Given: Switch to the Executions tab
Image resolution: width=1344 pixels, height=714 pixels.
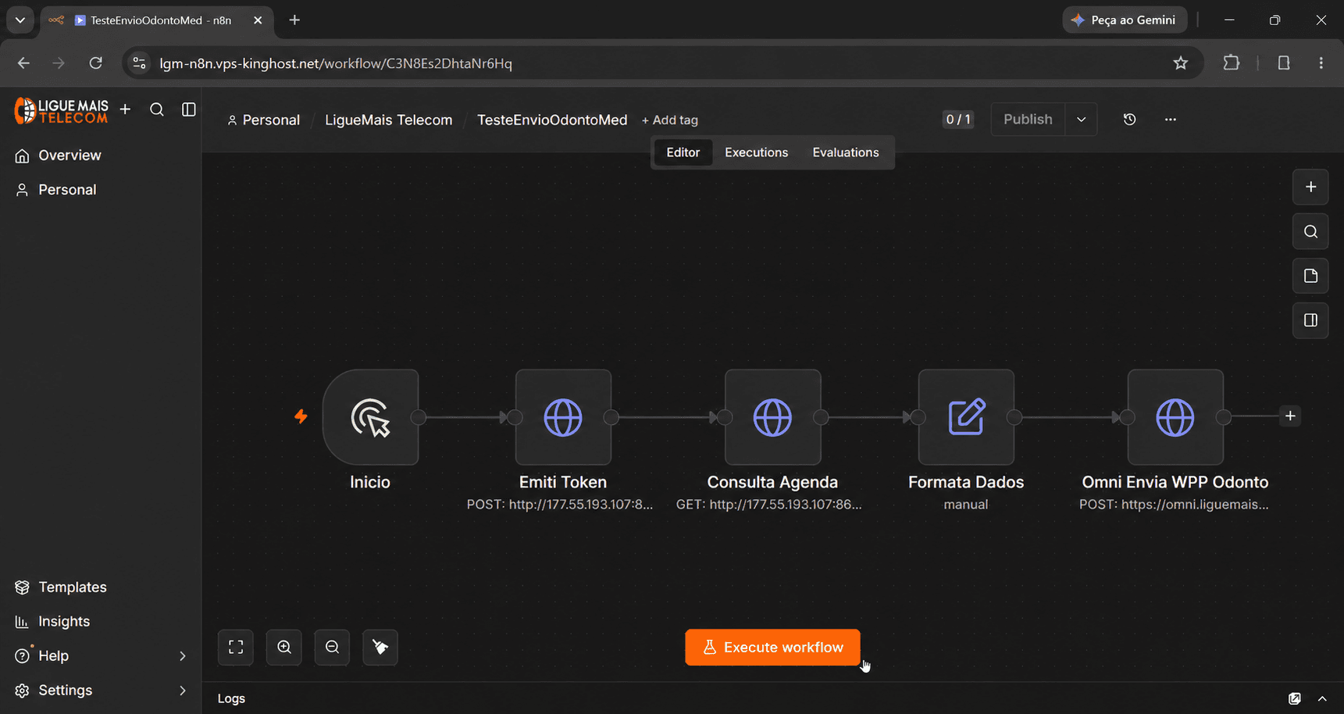Looking at the screenshot, I should 756,152.
